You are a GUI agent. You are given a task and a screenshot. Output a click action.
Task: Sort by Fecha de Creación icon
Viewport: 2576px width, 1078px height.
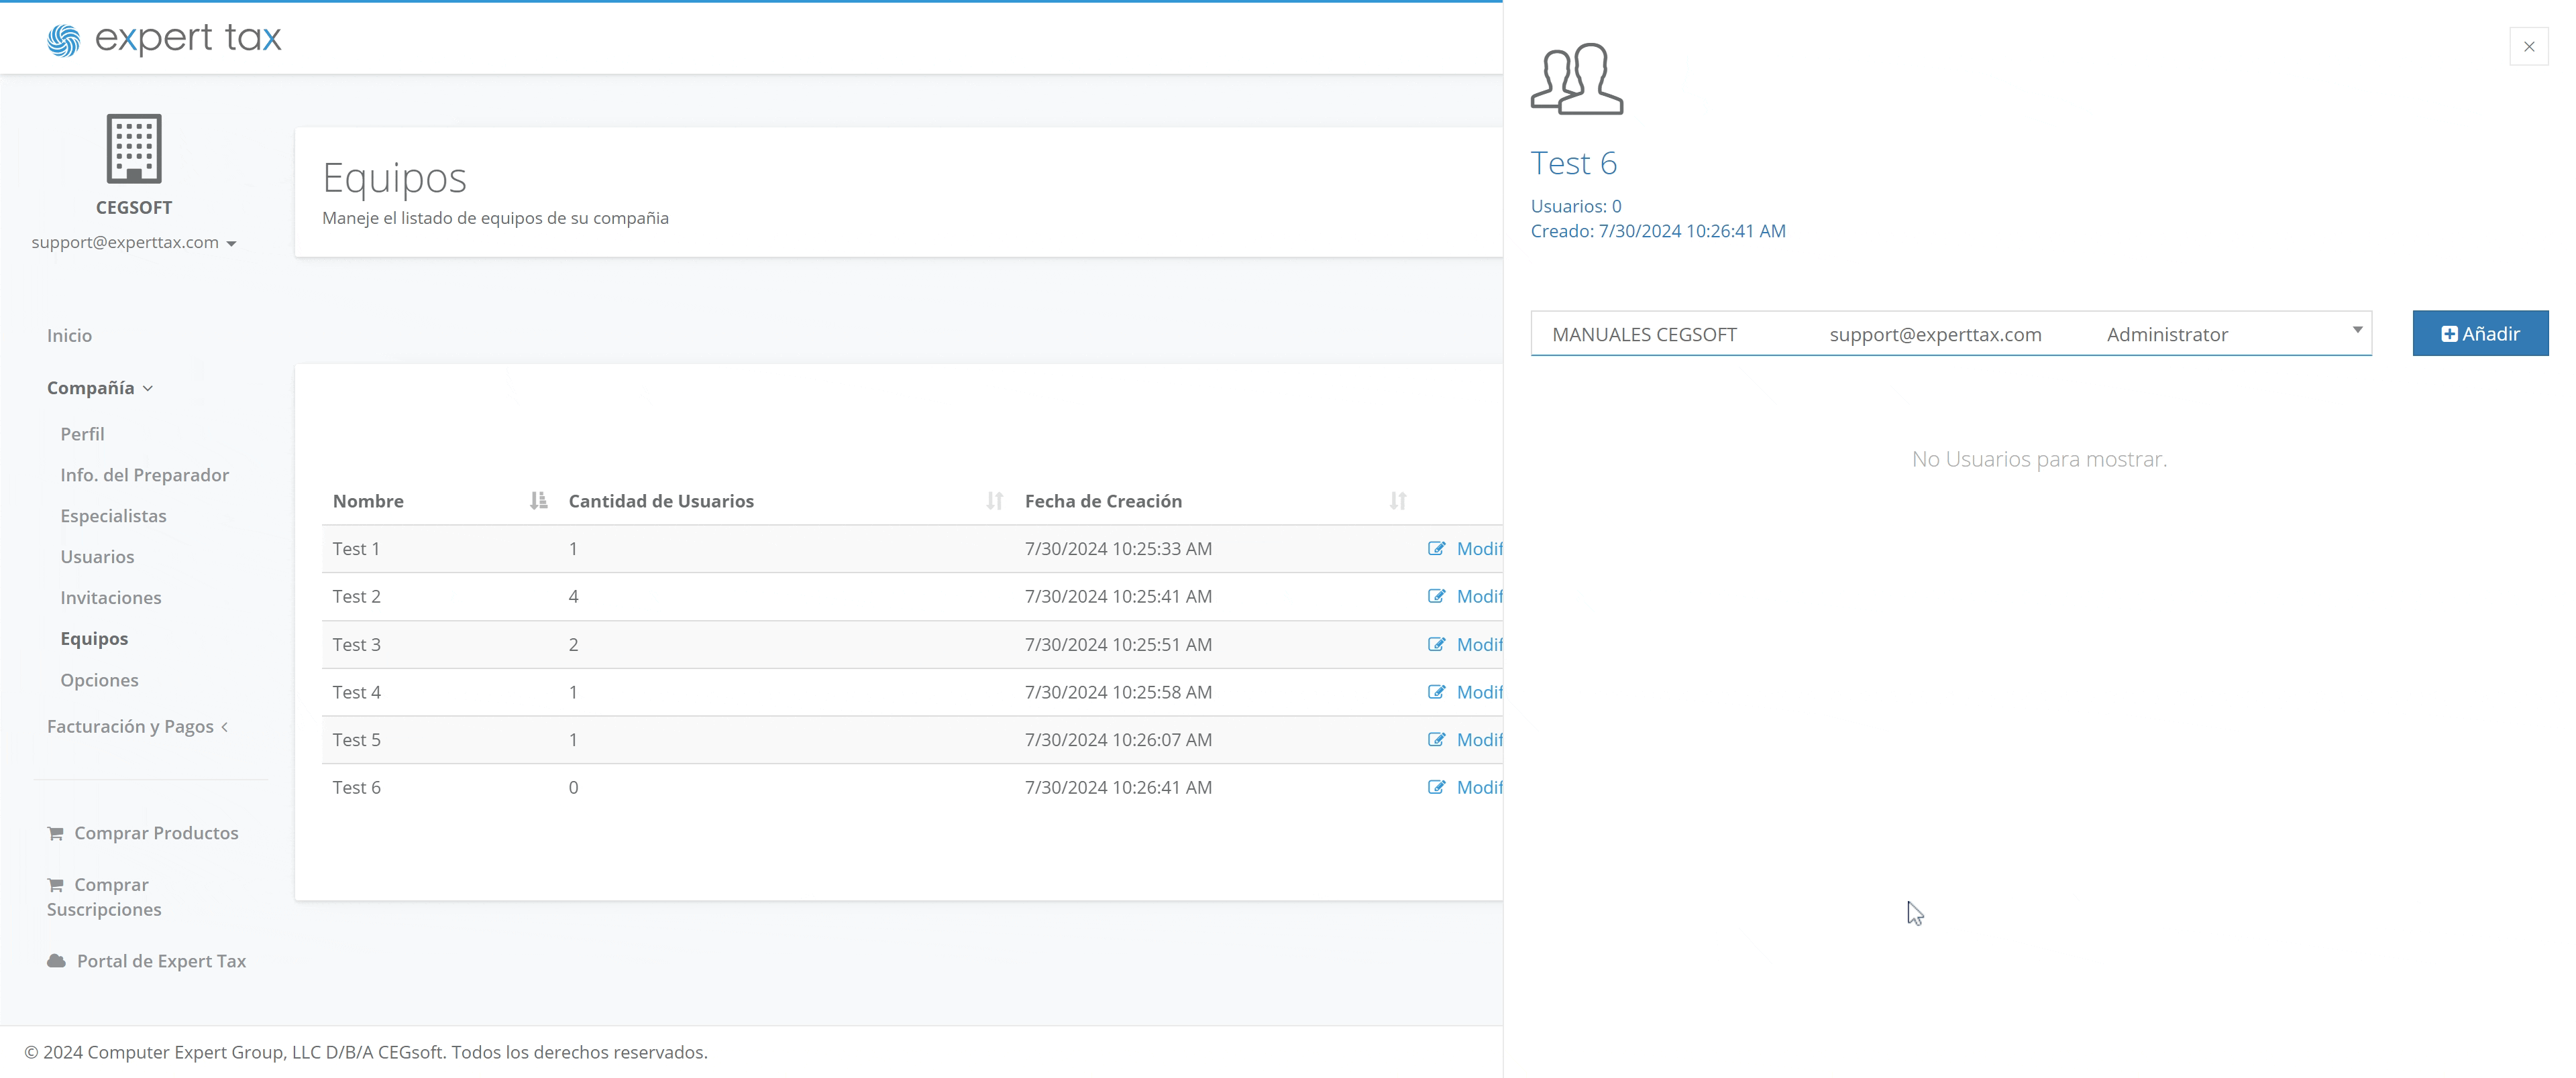[1397, 501]
